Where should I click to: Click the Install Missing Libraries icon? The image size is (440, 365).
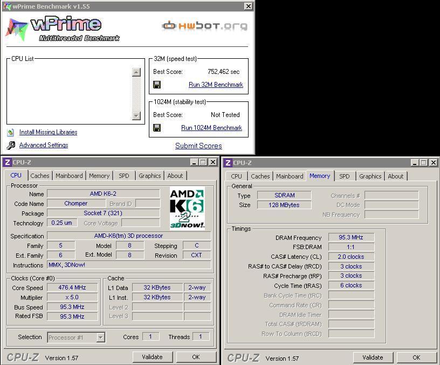[11, 132]
